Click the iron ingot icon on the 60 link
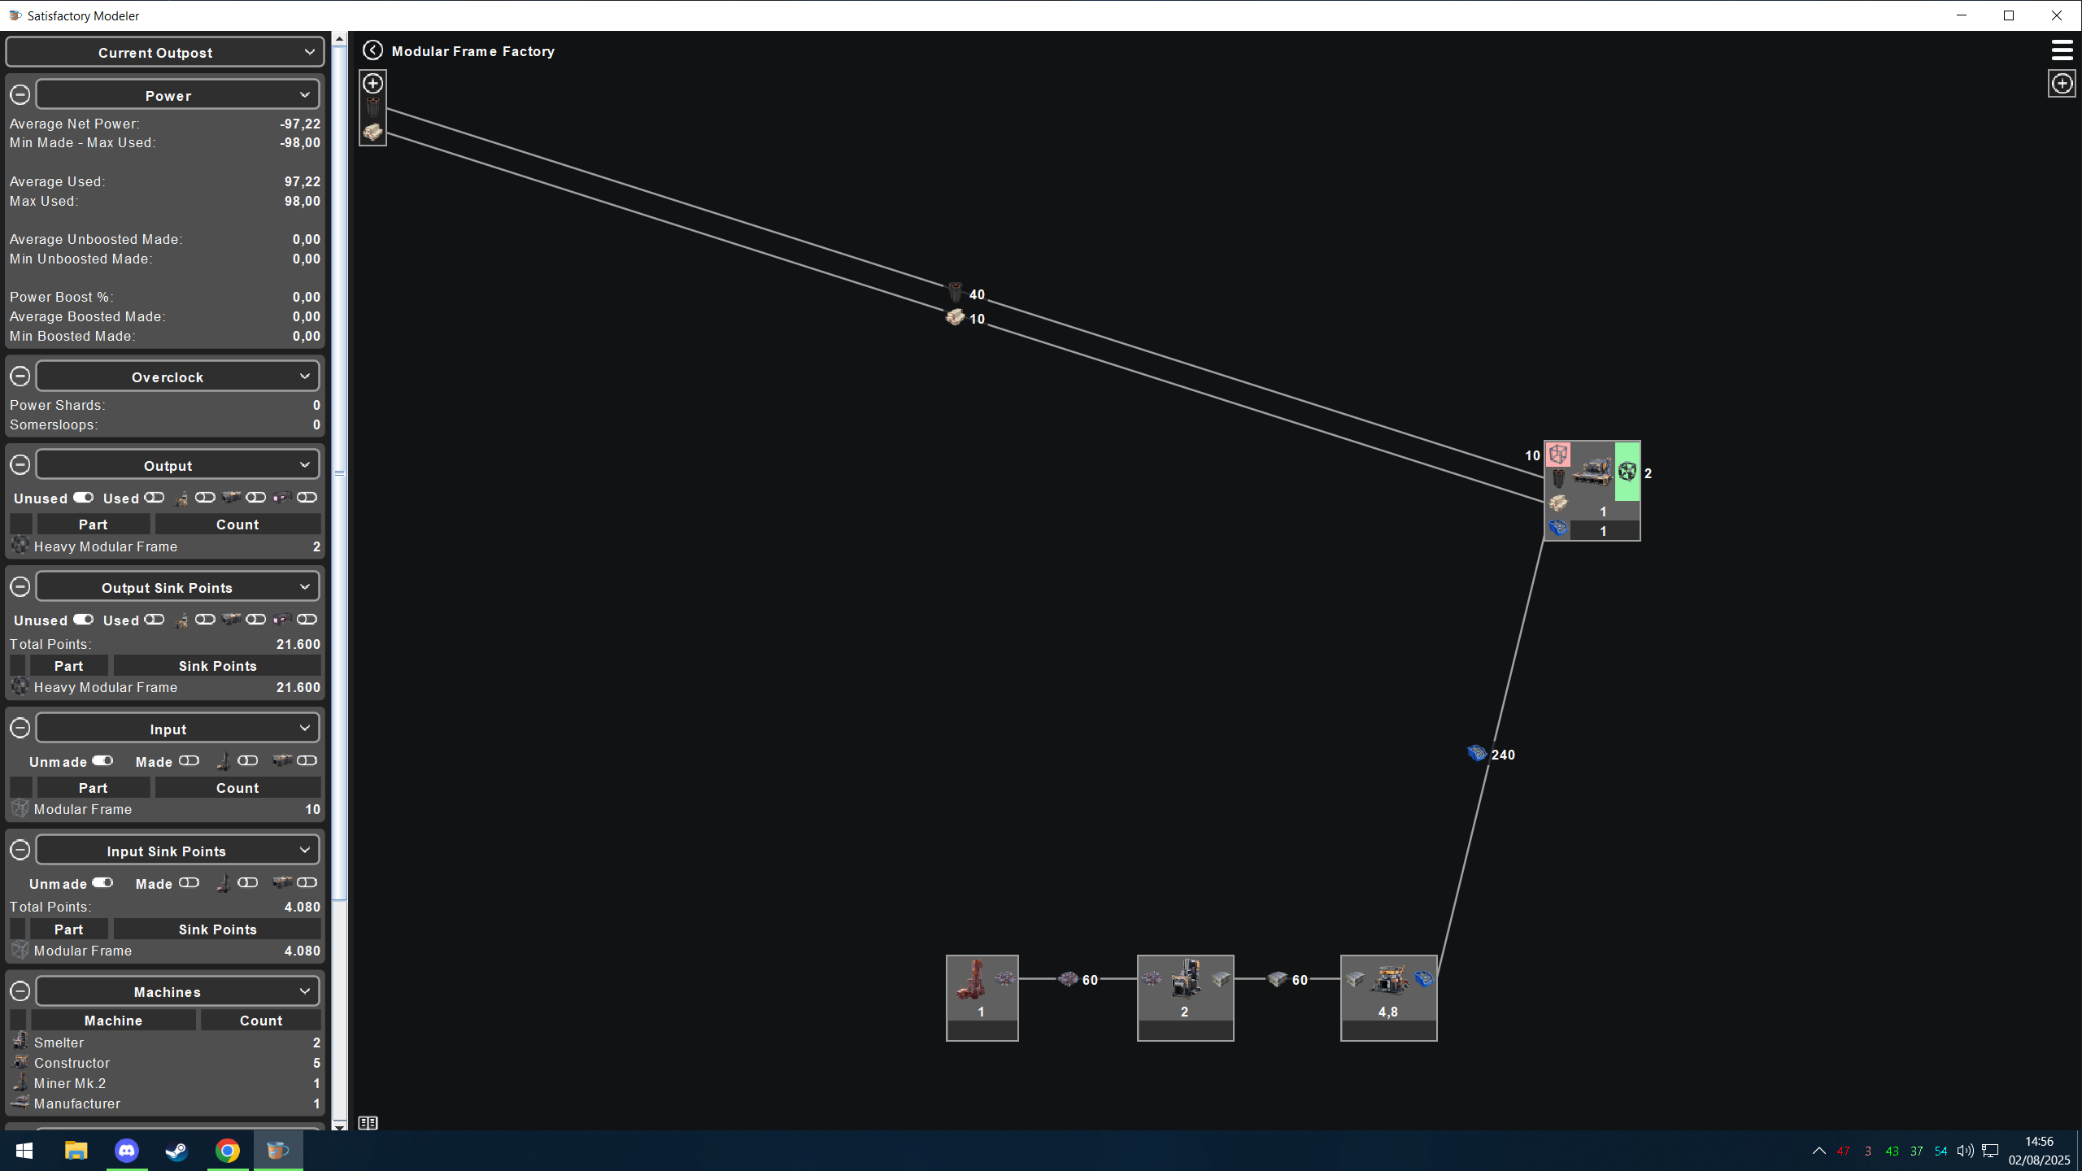 pos(1278,978)
